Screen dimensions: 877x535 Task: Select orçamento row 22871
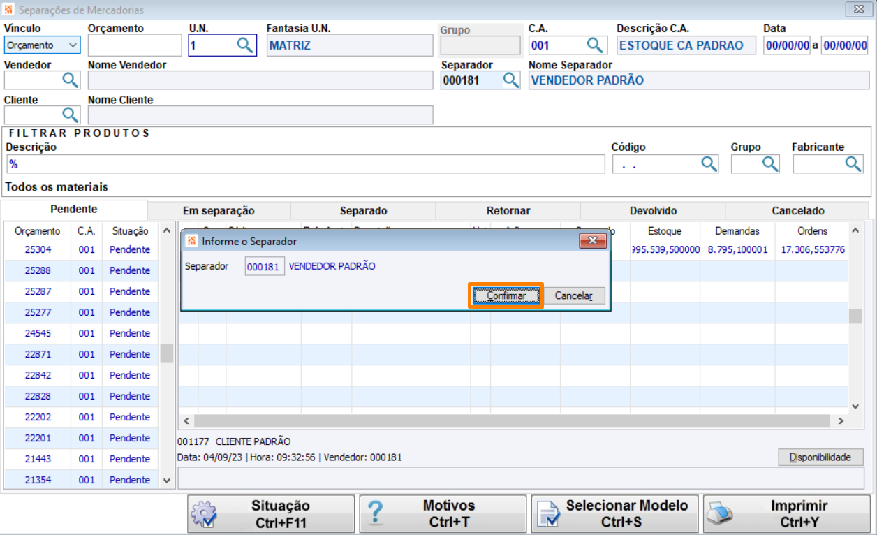82,354
